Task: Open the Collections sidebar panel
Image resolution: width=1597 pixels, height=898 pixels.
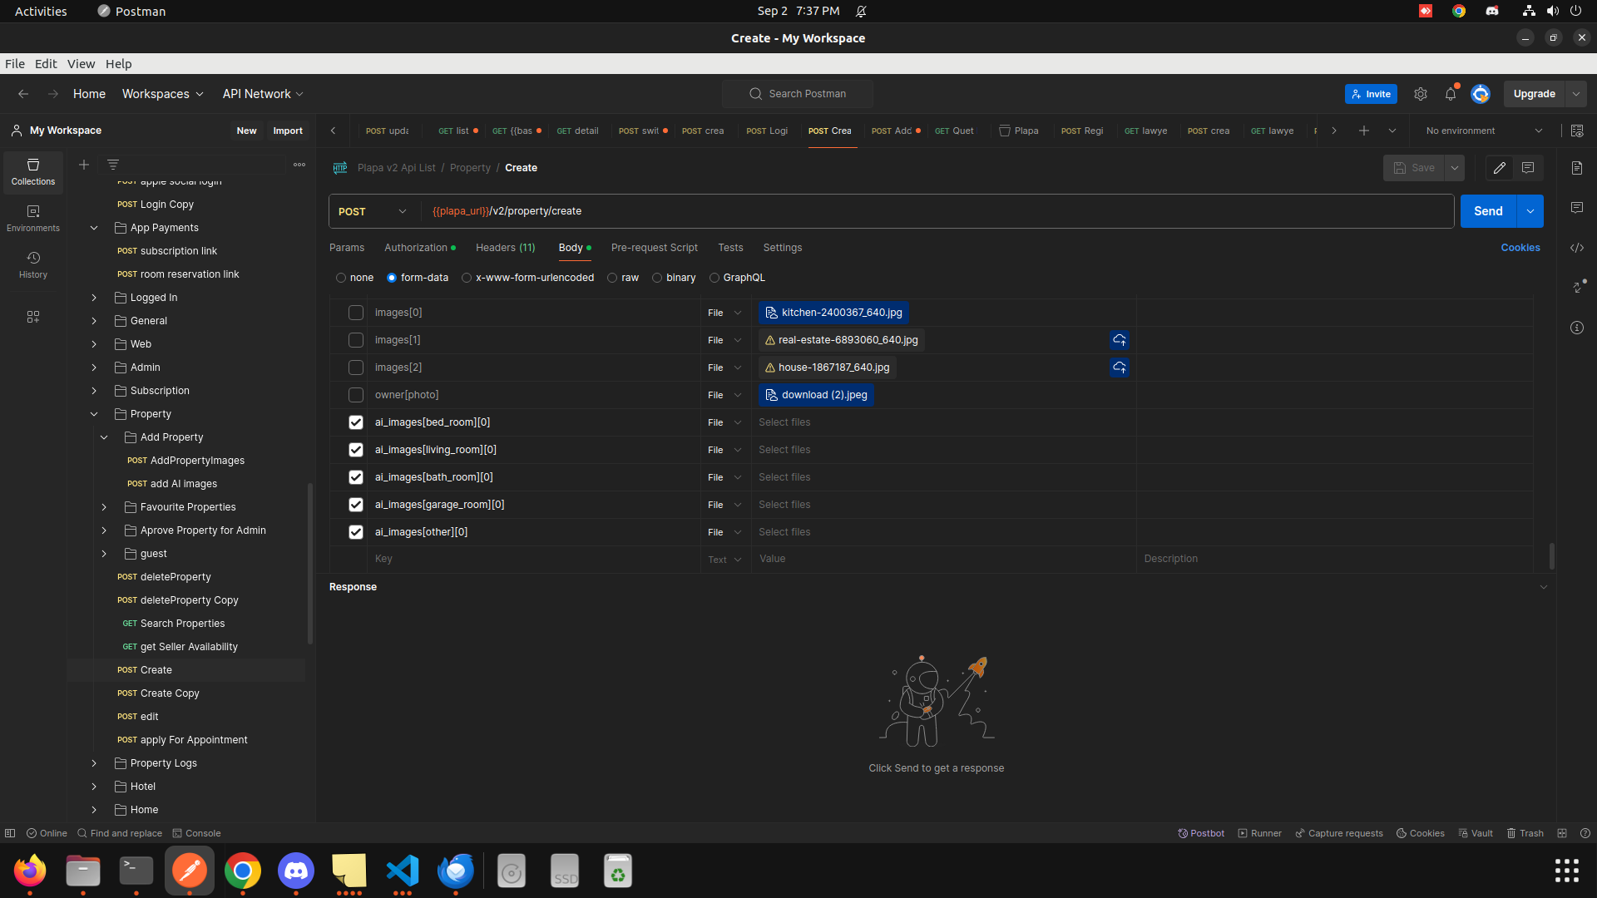Action: (33, 172)
